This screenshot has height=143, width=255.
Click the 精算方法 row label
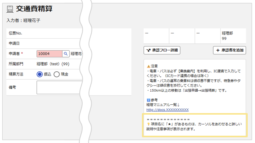coord(16,74)
